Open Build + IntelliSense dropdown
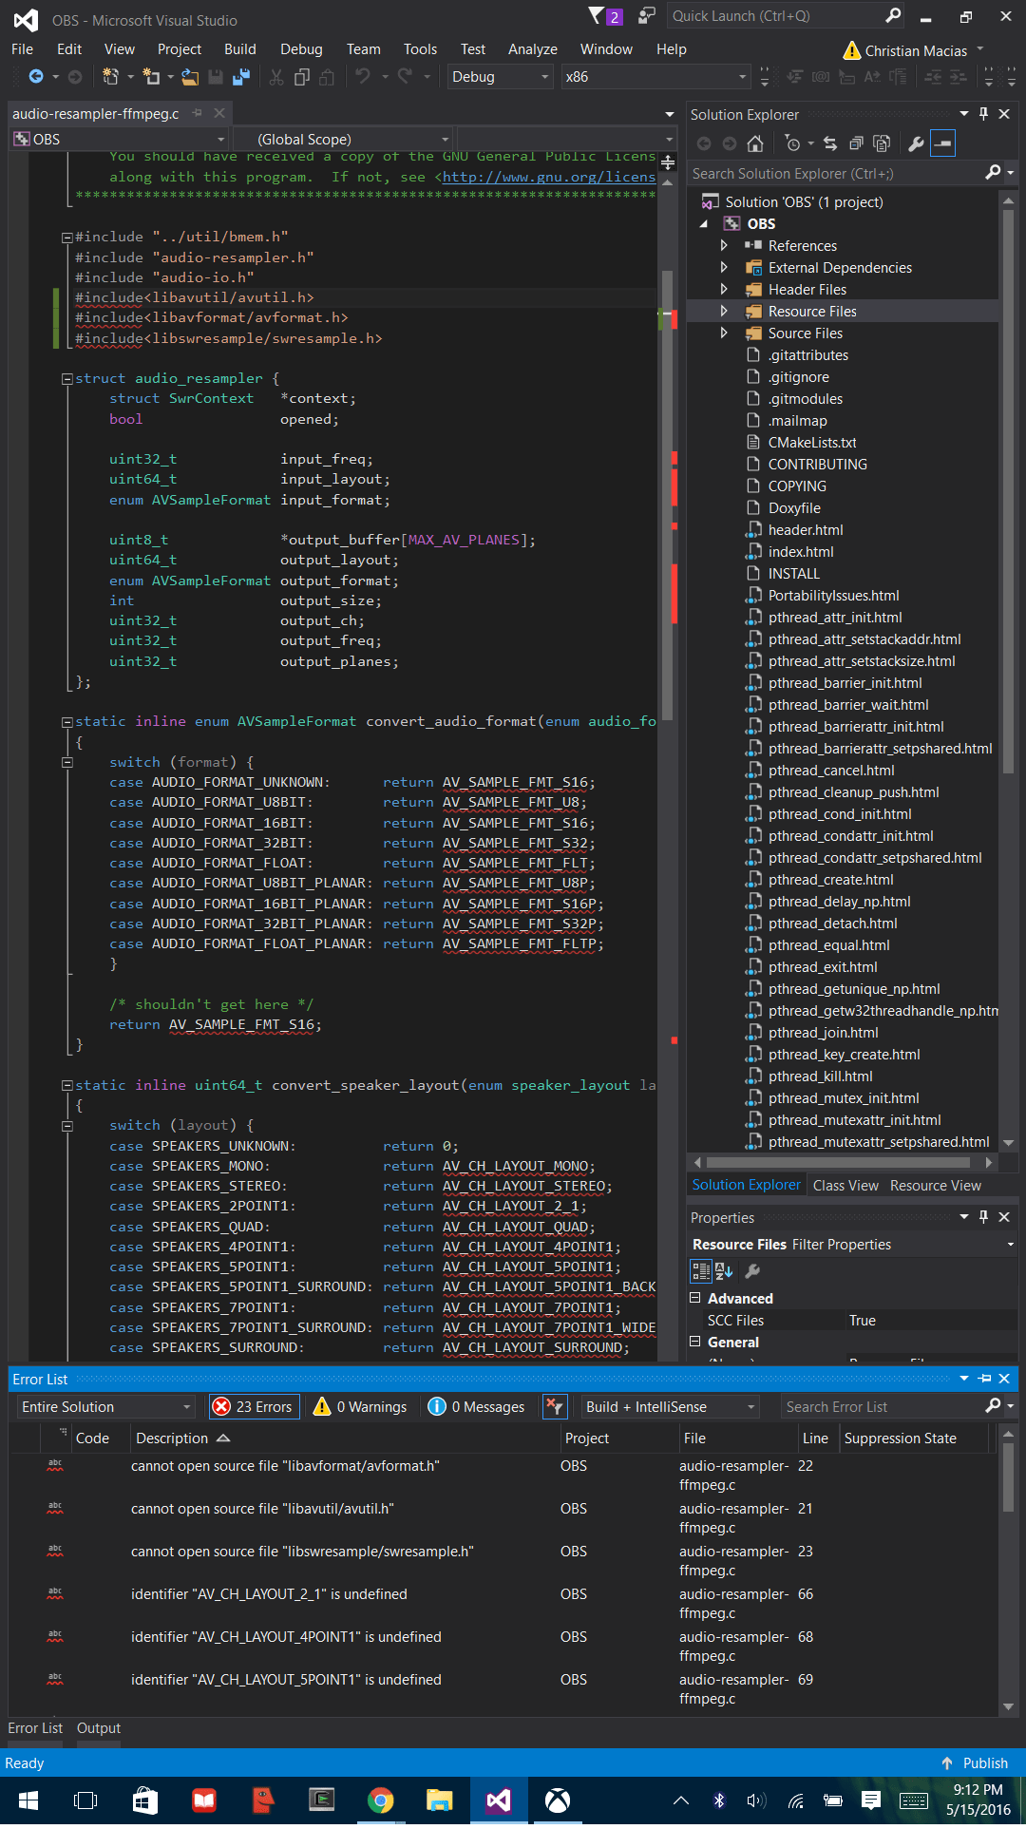 670,1406
